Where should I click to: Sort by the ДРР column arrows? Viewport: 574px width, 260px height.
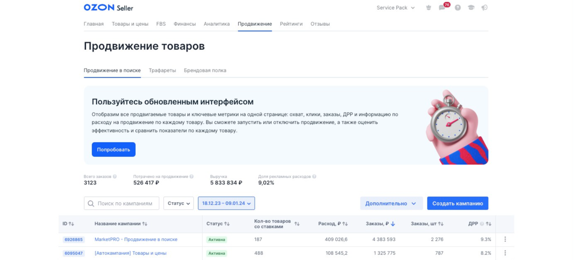tap(489, 224)
